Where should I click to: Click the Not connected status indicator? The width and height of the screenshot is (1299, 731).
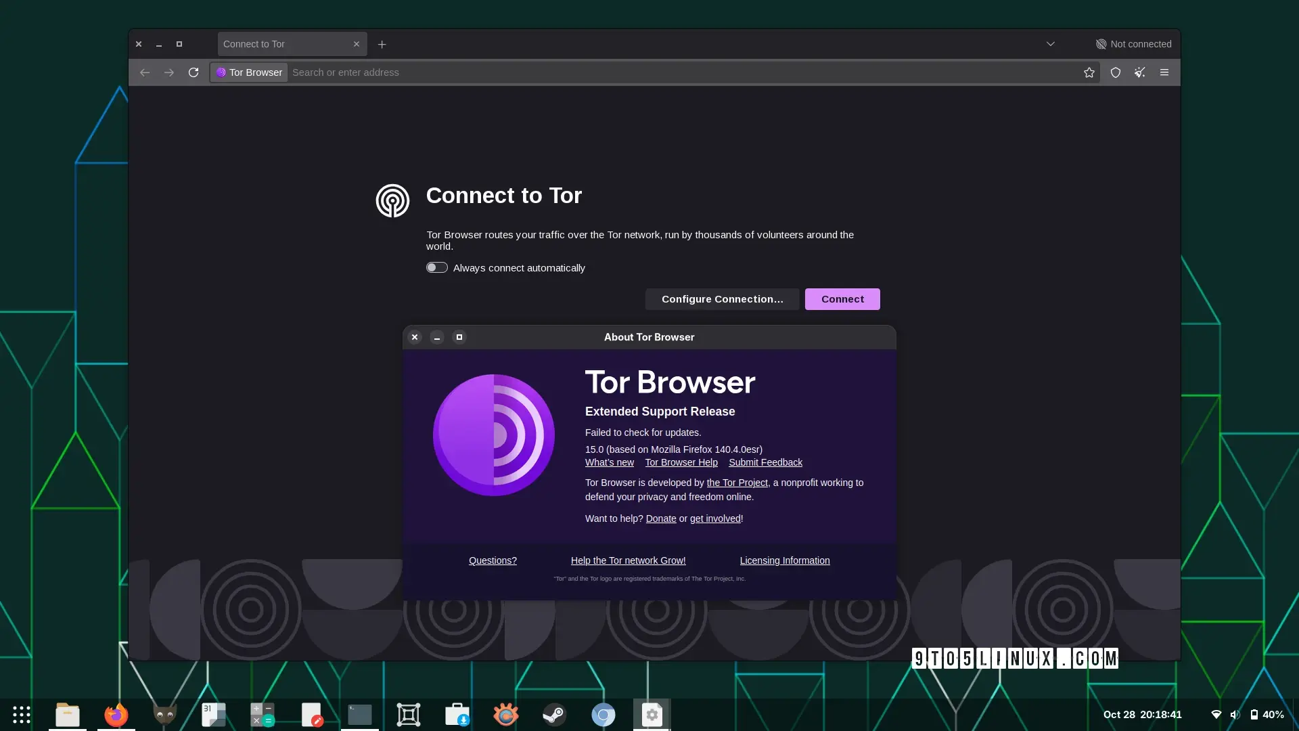click(1134, 43)
